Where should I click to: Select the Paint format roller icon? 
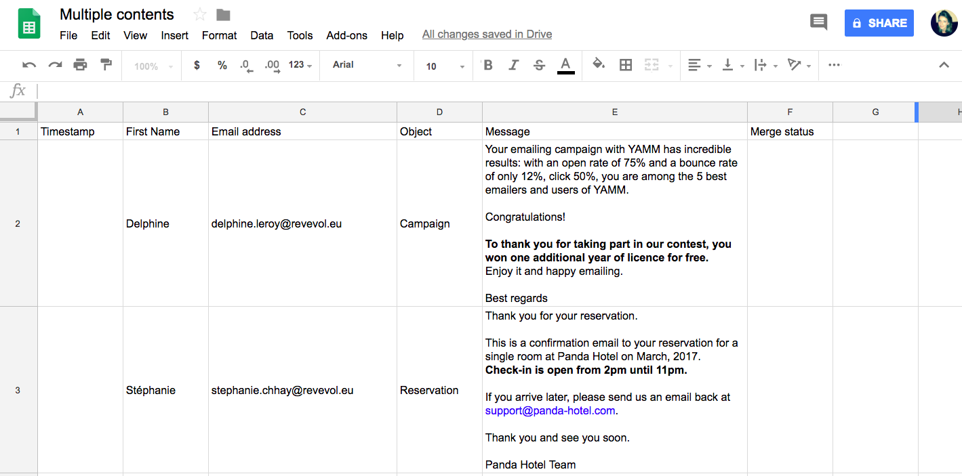click(106, 65)
